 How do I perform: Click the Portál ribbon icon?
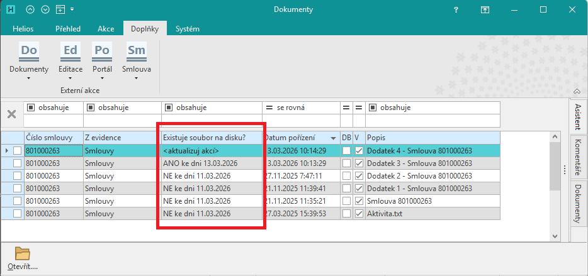click(x=101, y=51)
